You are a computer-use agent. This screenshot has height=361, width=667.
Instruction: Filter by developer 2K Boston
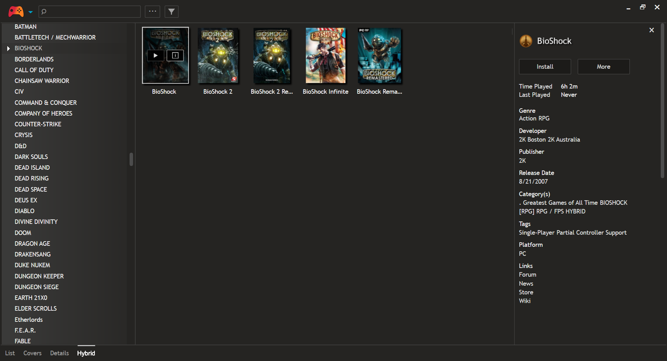[x=532, y=140]
